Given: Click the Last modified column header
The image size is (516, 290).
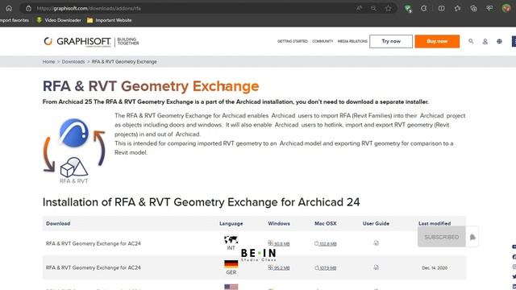Looking at the screenshot, I should [435, 224].
